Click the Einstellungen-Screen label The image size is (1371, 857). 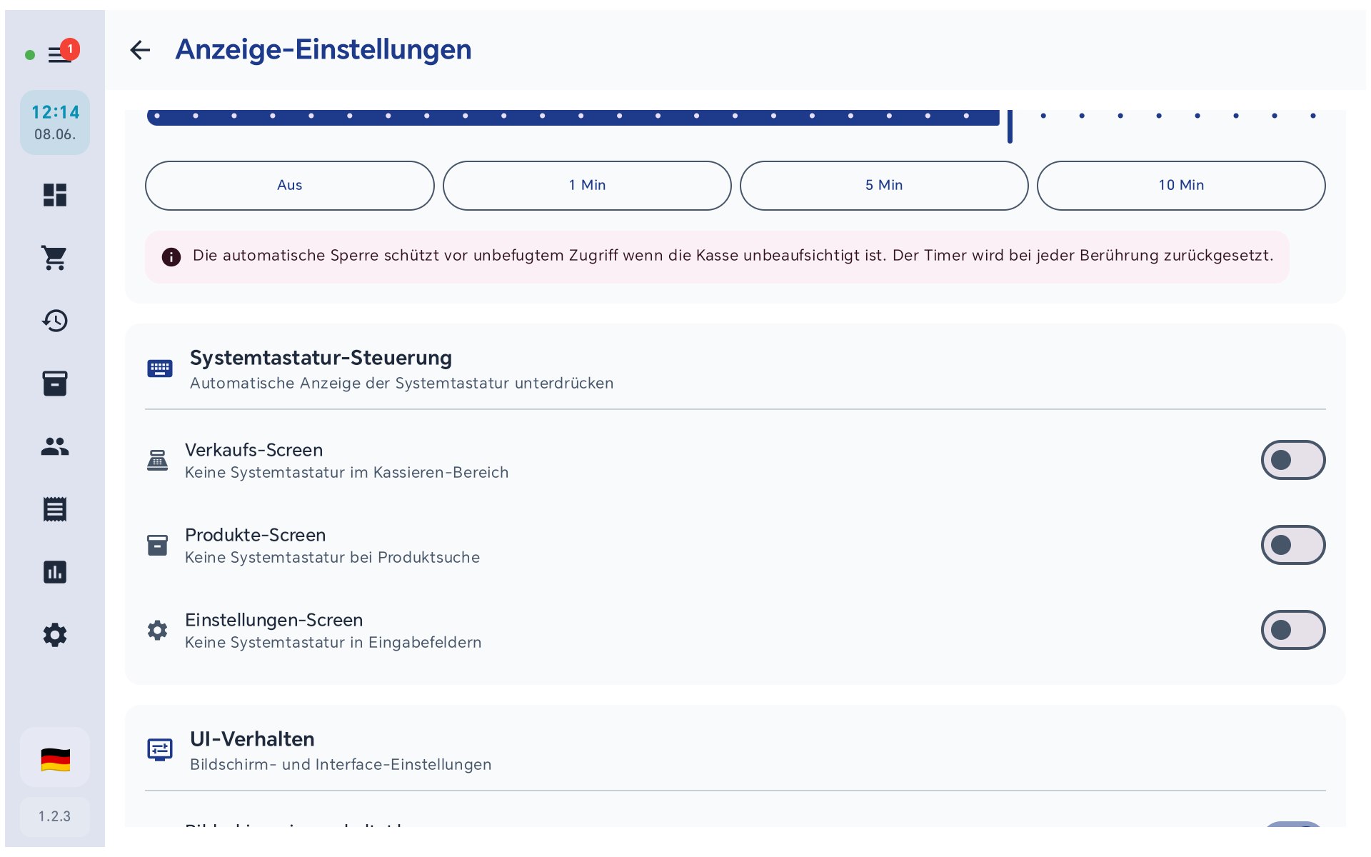coord(273,620)
